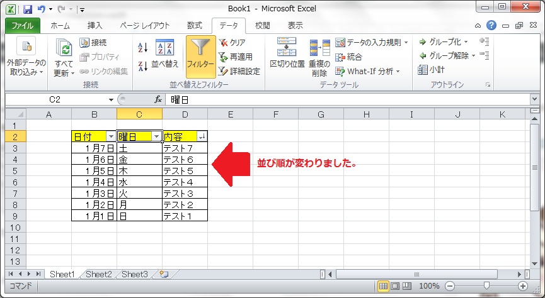The image size is (545, 298).
Task: Open the 内容 column sorted filter dropdown
Action: click(202, 136)
